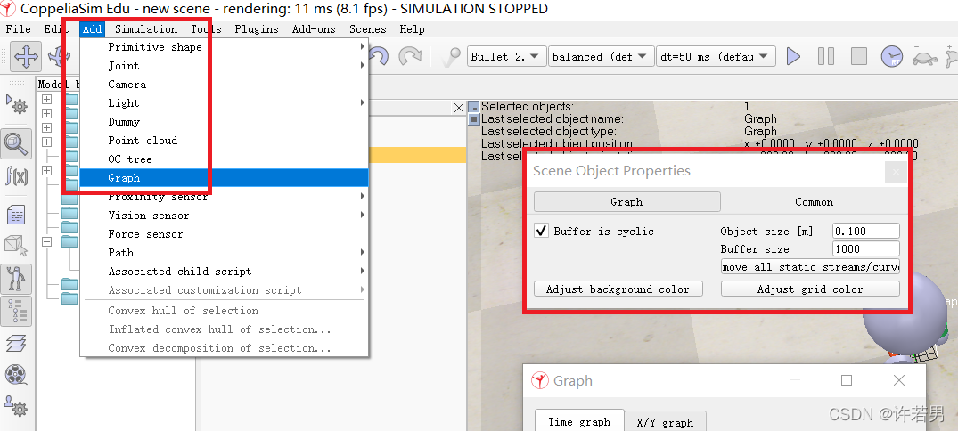This screenshot has width=958, height=431.
Task: Start the simulation with play button
Action: pyautogui.click(x=793, y=57)
